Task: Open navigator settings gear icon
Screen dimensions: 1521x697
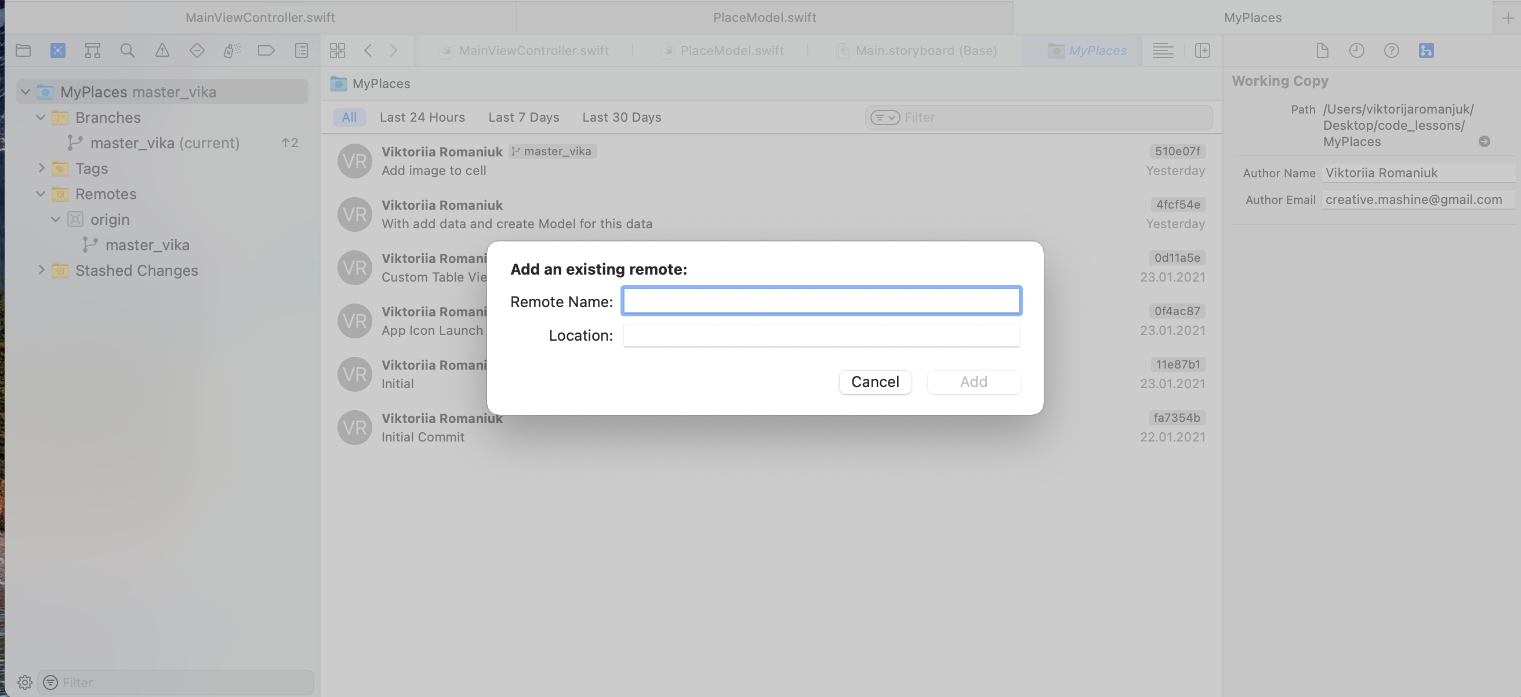Action: [25, 683]
